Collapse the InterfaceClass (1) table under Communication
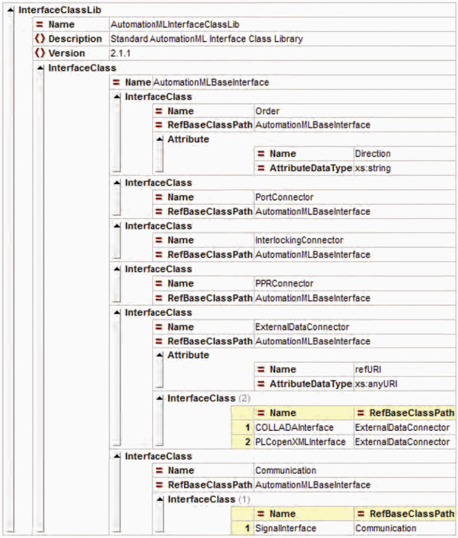Screen dimensions: 458x538 click(159, 499)
